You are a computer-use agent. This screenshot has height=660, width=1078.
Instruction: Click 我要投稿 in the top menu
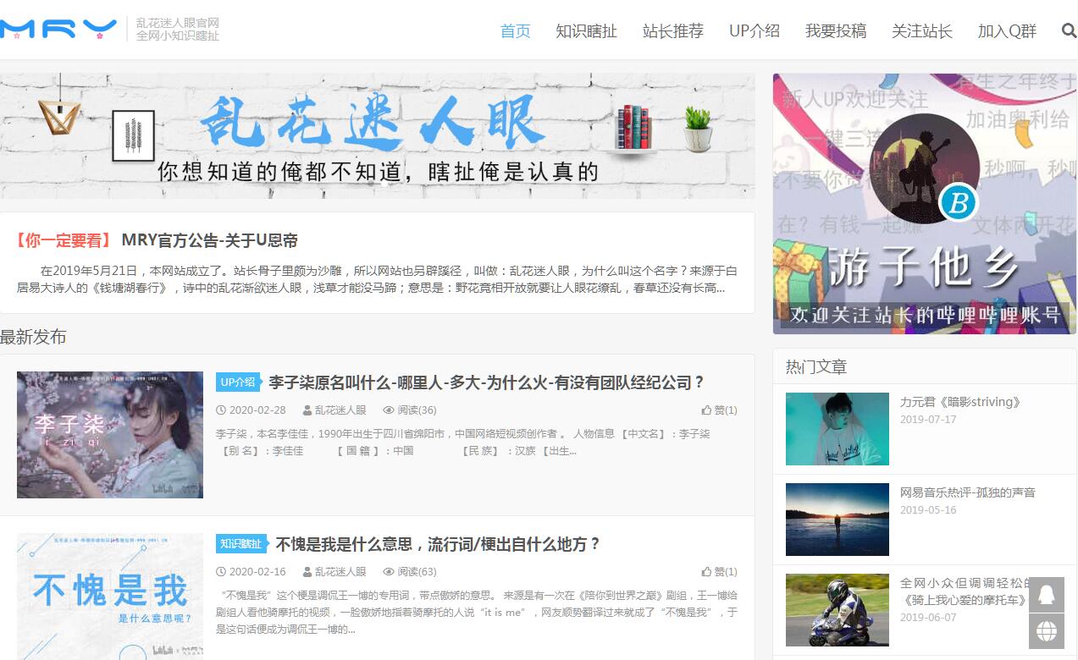(835, 31)
